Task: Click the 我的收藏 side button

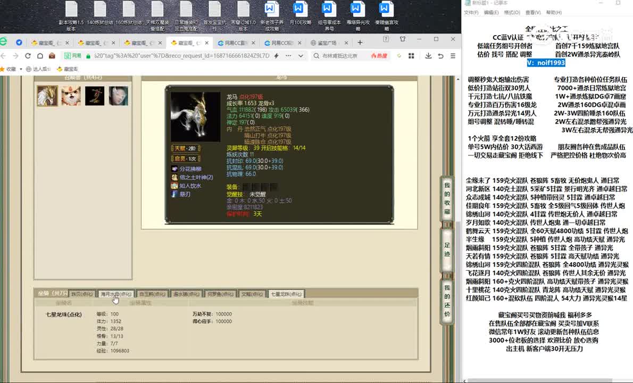Action: click(x=447, y=198)
